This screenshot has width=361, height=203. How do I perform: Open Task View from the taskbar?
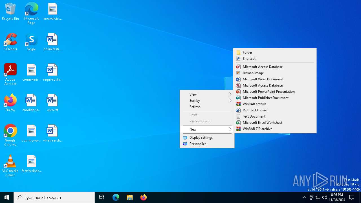(x=102, y=197)
